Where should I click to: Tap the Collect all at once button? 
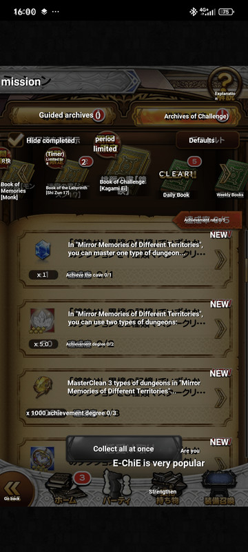click(x=123, y=449)
